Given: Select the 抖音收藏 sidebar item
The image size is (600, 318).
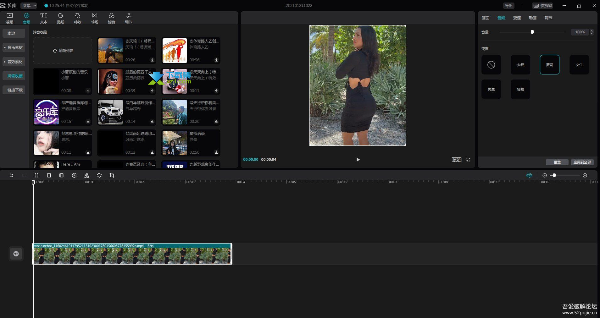Looking at the screenshot, I should pyautogui.click(x=14, y=76).
